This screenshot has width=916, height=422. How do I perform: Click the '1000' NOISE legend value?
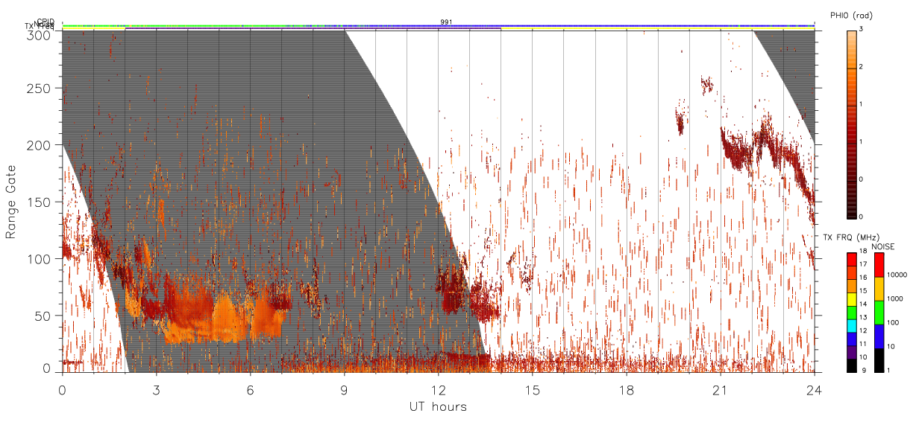click(896, 299)
